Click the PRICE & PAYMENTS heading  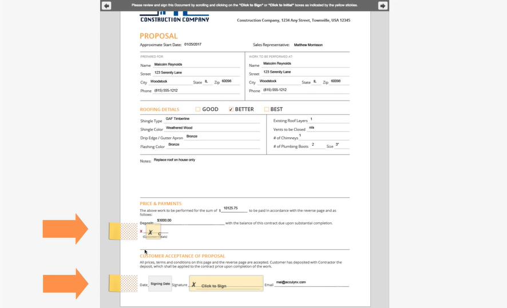click(x=161, y=203)
